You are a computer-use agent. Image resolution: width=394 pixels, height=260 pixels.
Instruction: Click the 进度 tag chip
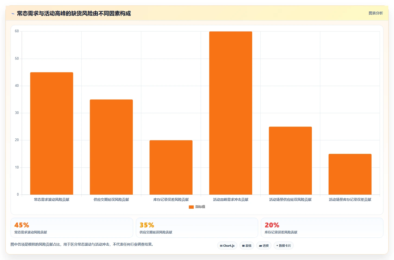pyautogui.click(x=264, y=246)
